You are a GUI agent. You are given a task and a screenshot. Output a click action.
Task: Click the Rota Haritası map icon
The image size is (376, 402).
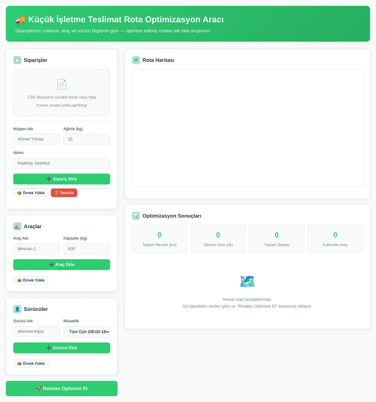coord(136,60)
